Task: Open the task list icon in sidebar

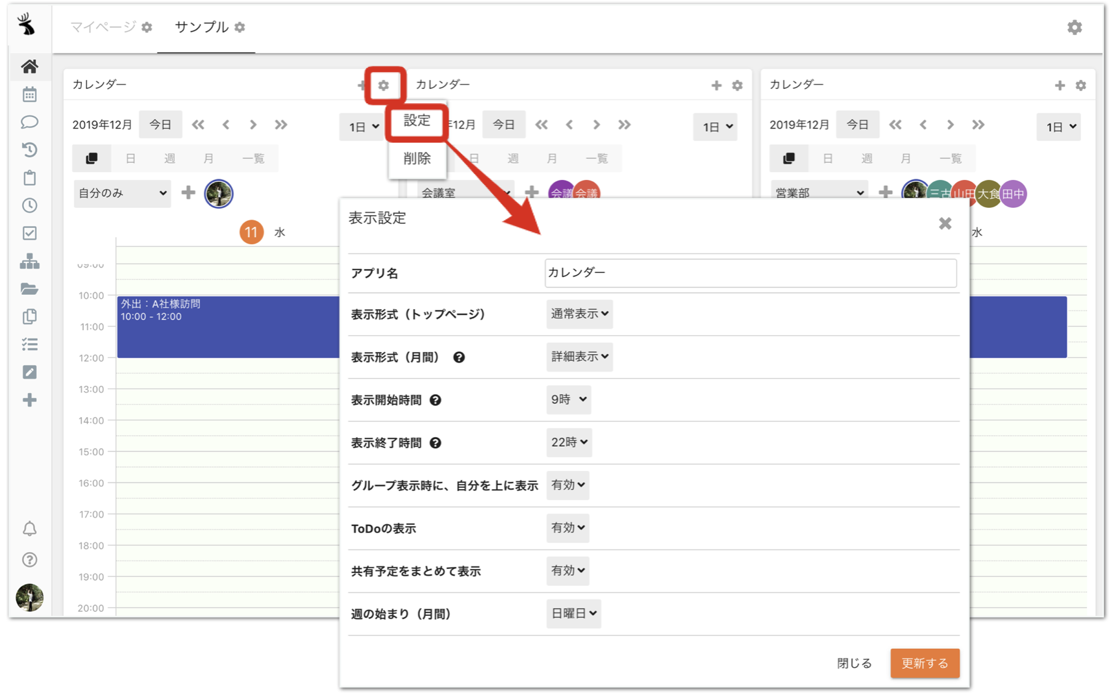Action: tap(29, 344)
